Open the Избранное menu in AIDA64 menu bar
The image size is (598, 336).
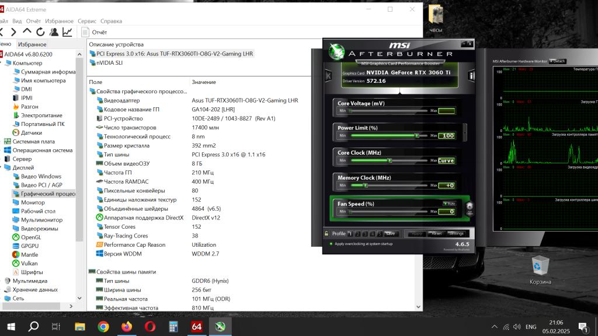tap(59, 21)
